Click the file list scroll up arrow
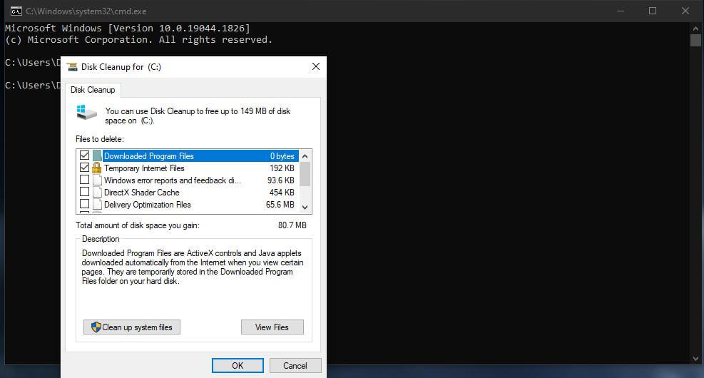Screen dimensions: 704x378 305,156
